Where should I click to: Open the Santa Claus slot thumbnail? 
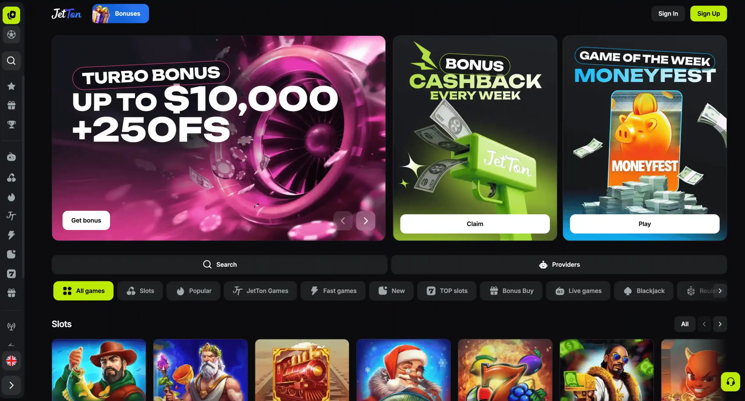pyautogui.click(x=403, y=370)
